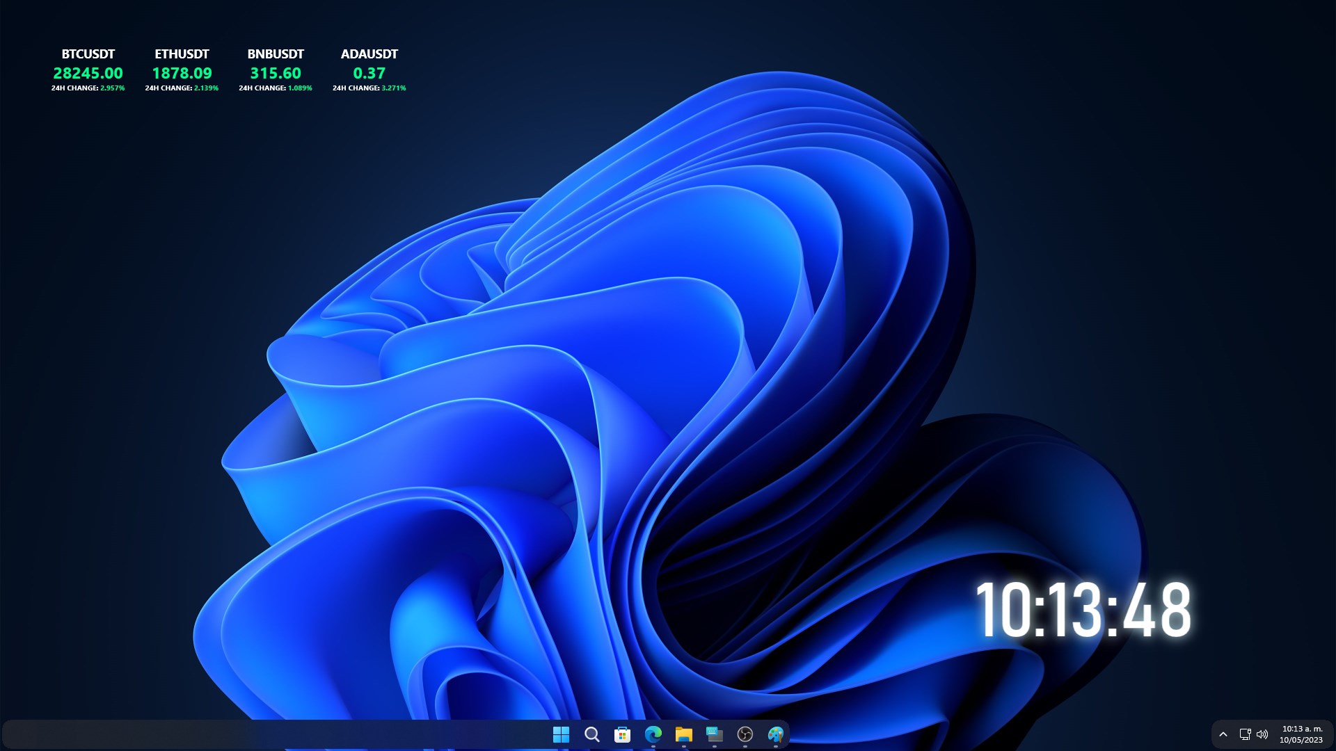This screenshot has width=1336, height=751.
Task: Open taskbar clock and date calendar
Action: pos(1301,734)
